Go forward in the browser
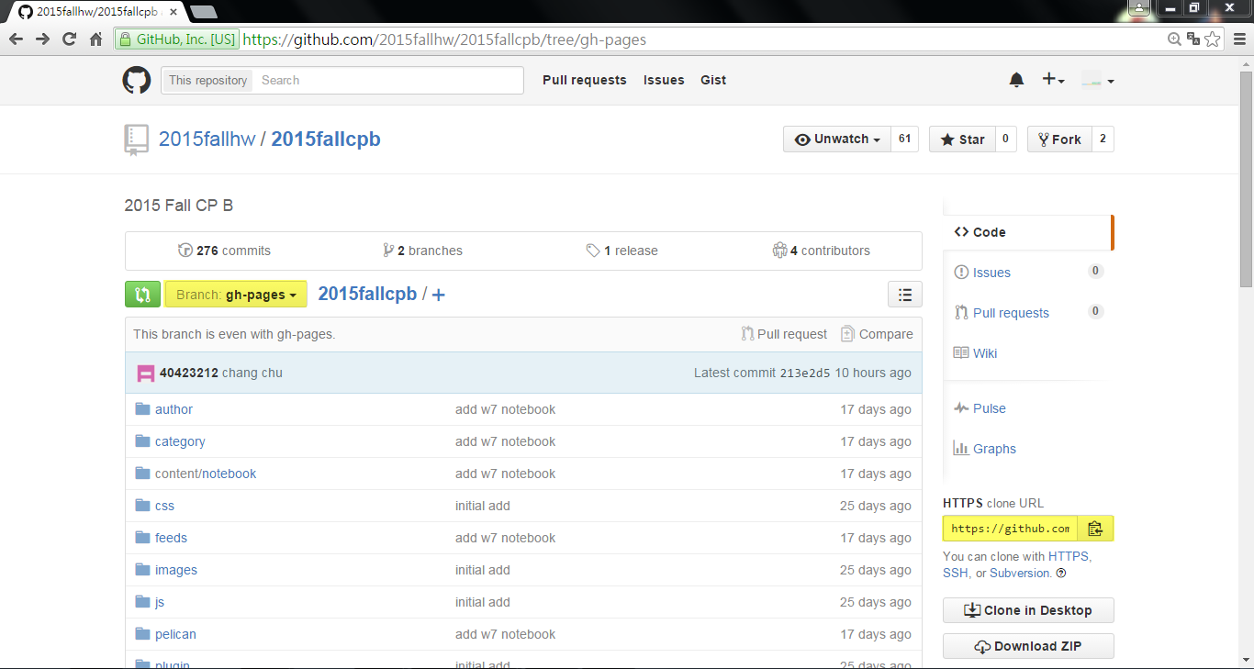The image size is (1254, 669). [42, 39]
